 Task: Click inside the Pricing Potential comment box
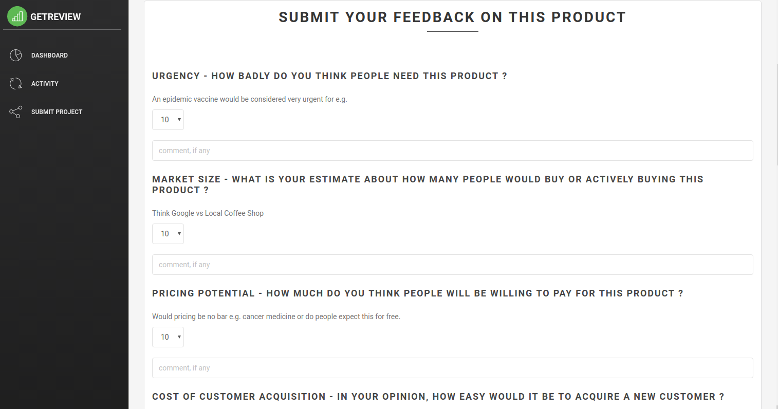(x=452, y=367)
